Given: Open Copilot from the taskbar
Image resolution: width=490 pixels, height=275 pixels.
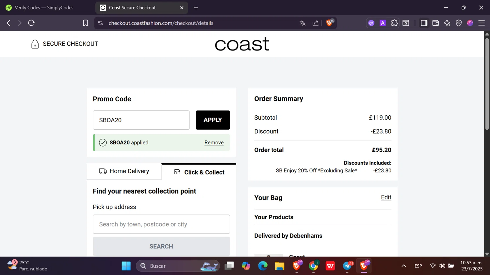Looking at the screenshot, I should tap(246, 266).
